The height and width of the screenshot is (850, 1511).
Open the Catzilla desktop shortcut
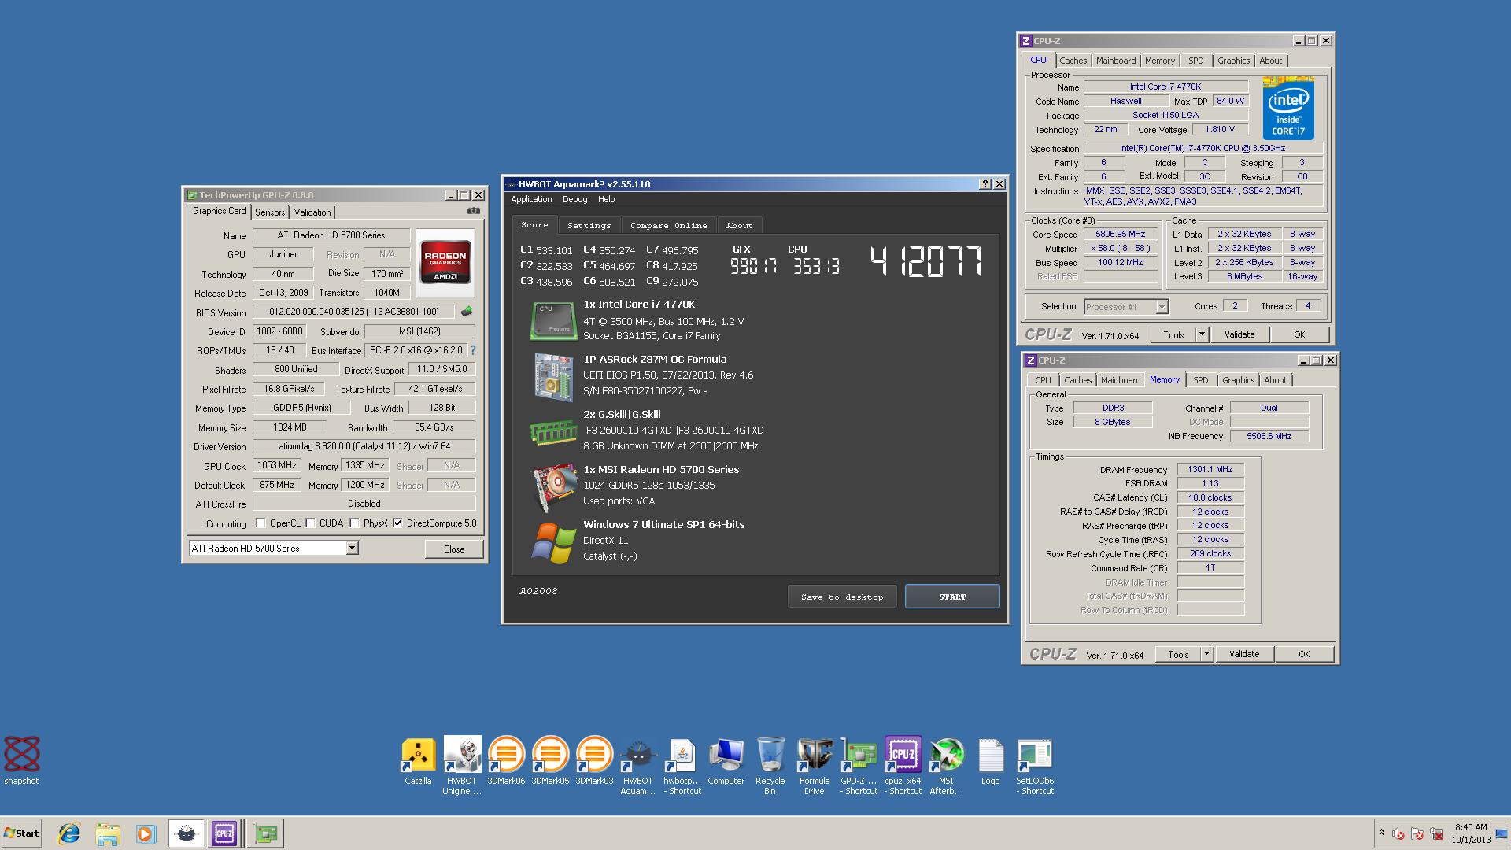(x=418, y=761)
